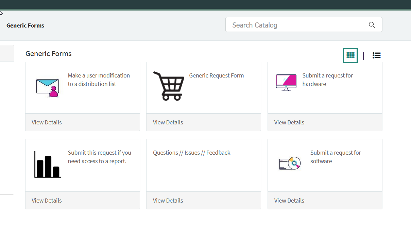Click View Details under Questions // Issues // Feedback

[168, 200]
